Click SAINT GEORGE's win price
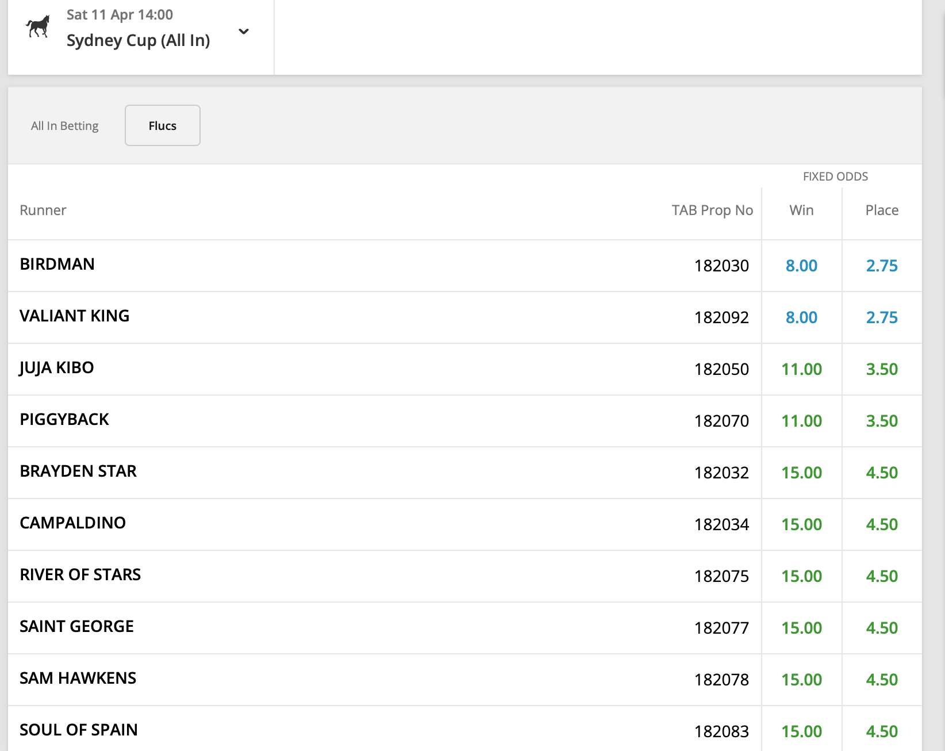The width and height of the screenshot is (945, 751). (802, 628)
